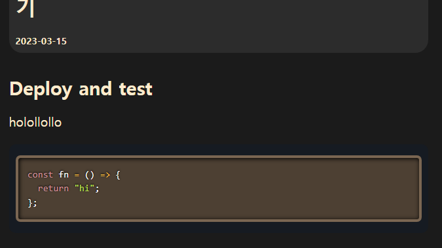The width and height of the screenshot is (442, 248).
Task: Click the word "test" in the heading
Action: pyautogui.click(x=136, y=89)
